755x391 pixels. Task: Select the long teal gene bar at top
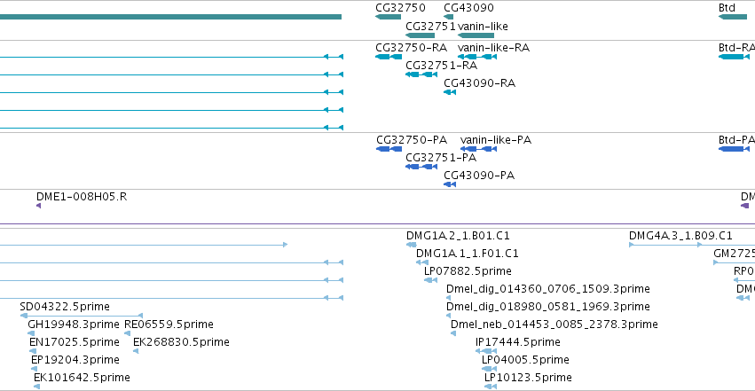[x=170, y=17]
